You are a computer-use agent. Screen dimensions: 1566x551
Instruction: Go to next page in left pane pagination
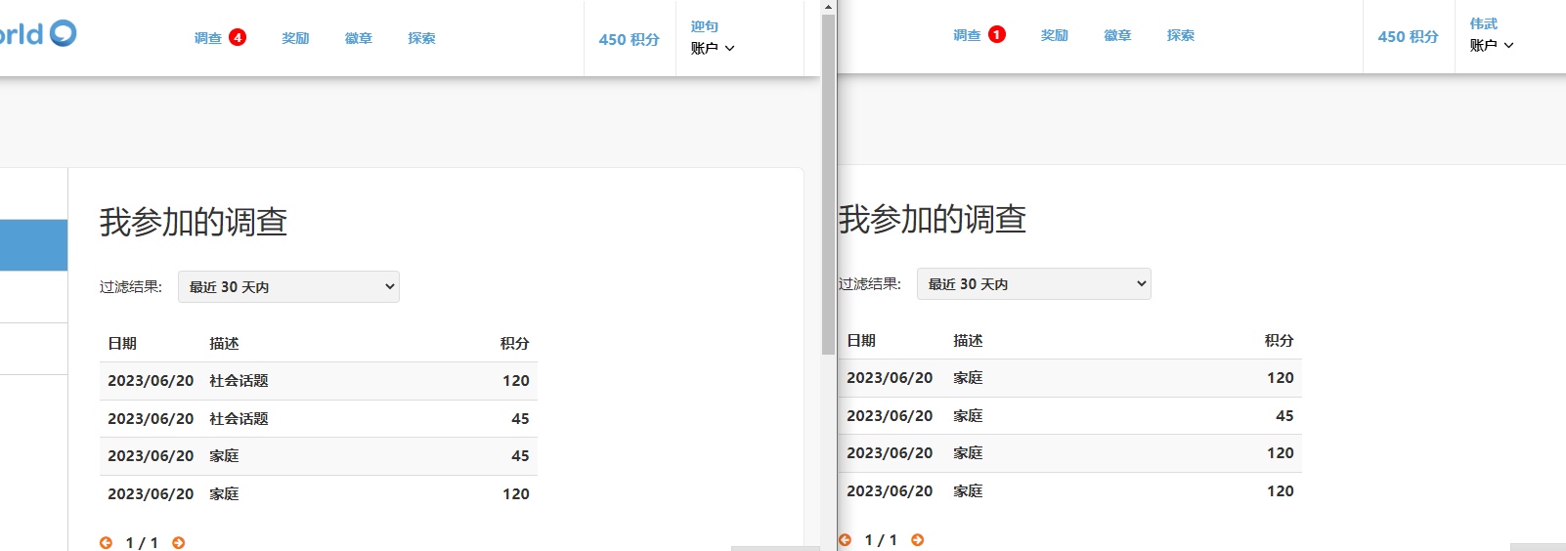(x=178, y=543)
